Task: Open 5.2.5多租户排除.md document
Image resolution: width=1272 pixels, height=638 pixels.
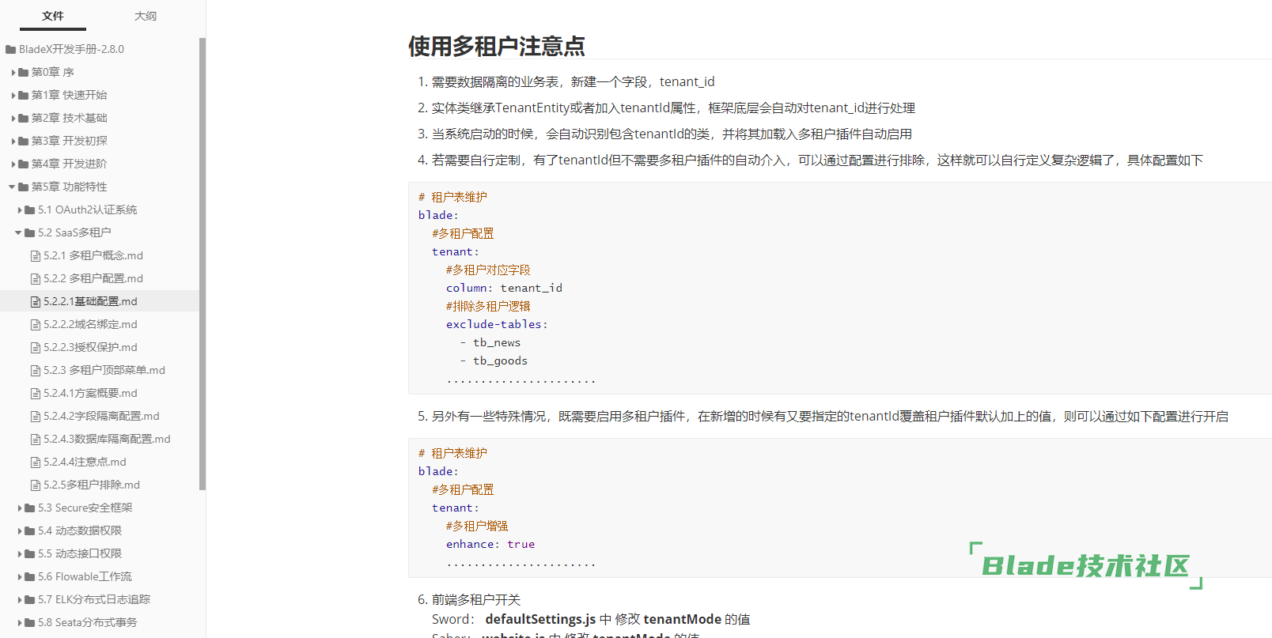Action: tap(92, 485)
